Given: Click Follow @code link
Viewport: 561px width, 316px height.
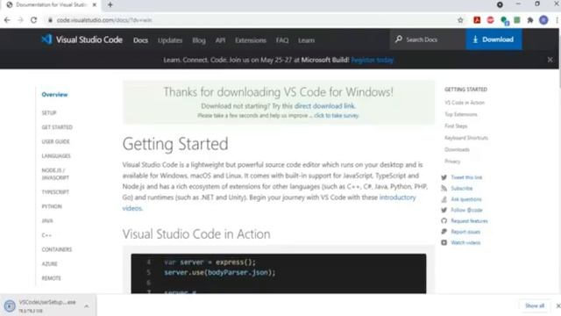Looking at the screenshot, I should pos(466,210).
